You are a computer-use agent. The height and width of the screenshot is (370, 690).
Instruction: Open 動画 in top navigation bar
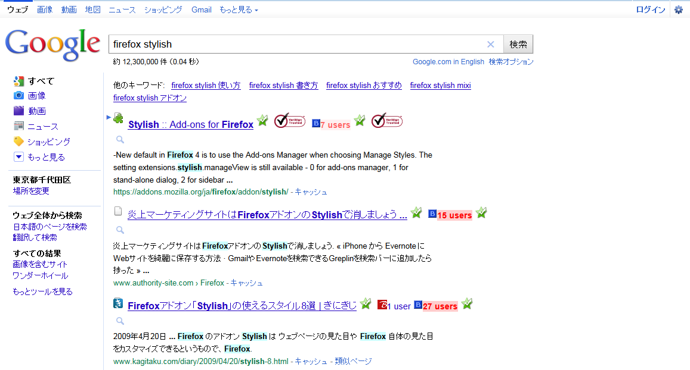(69, 10)
